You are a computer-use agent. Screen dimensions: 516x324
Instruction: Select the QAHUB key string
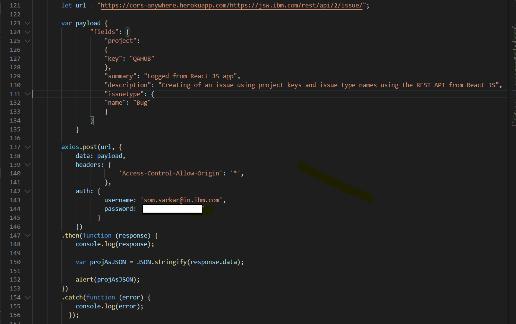[142, 58]
